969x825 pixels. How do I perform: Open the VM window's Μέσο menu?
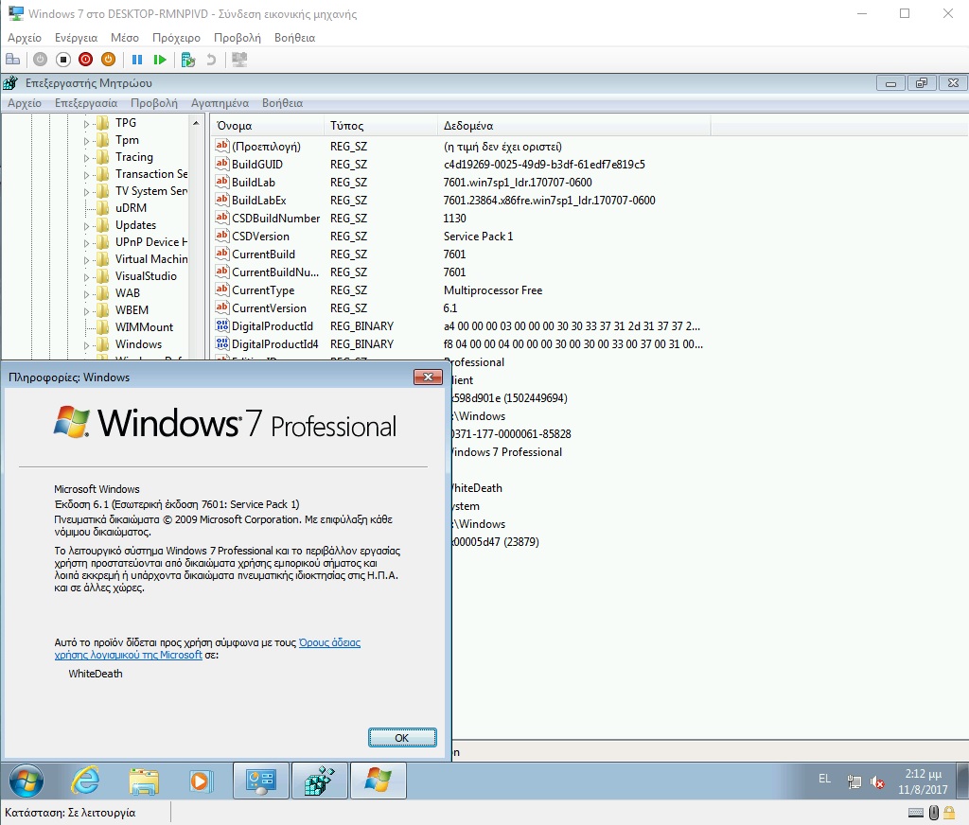point(125,38)
